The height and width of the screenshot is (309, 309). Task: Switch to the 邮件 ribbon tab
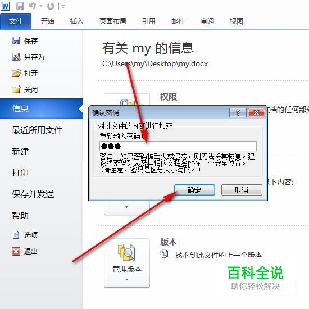[x=178, y=21]
